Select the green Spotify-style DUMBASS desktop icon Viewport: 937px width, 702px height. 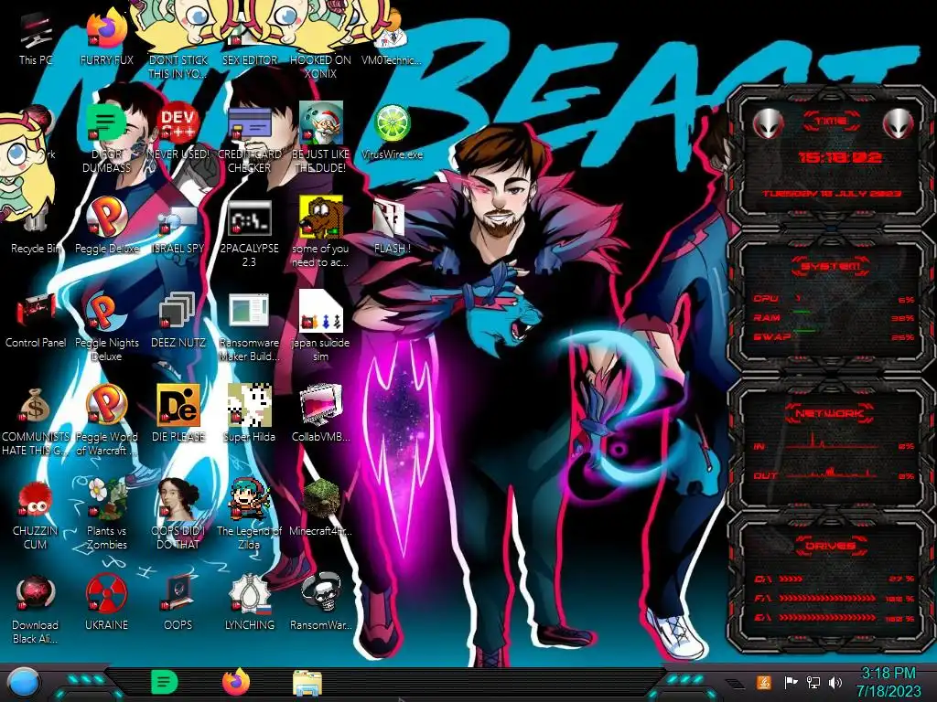(106, 139)
